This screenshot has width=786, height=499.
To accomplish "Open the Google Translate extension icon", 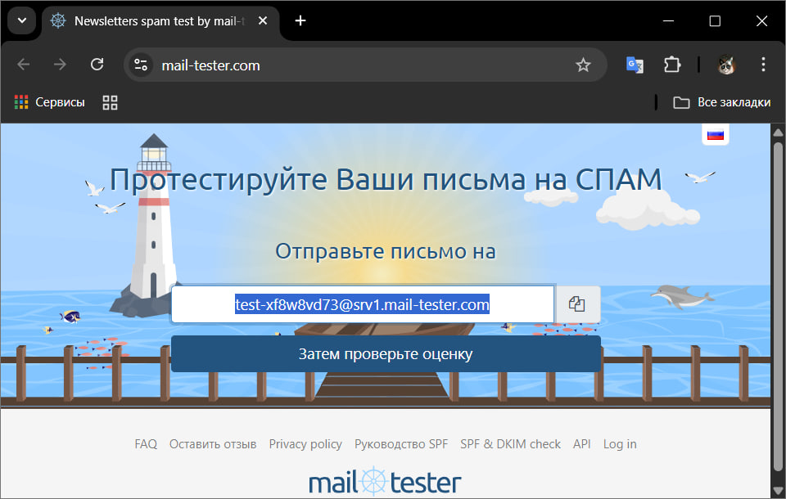I will [x=635, y=65].
